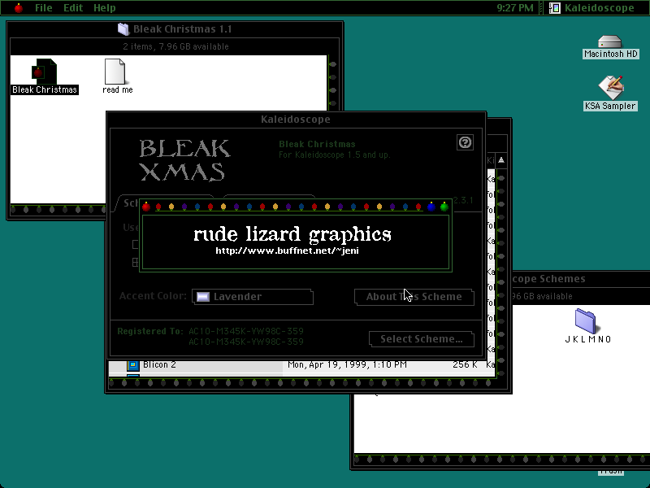
Task: Select the read me document icon
Action: coord(115,72)
